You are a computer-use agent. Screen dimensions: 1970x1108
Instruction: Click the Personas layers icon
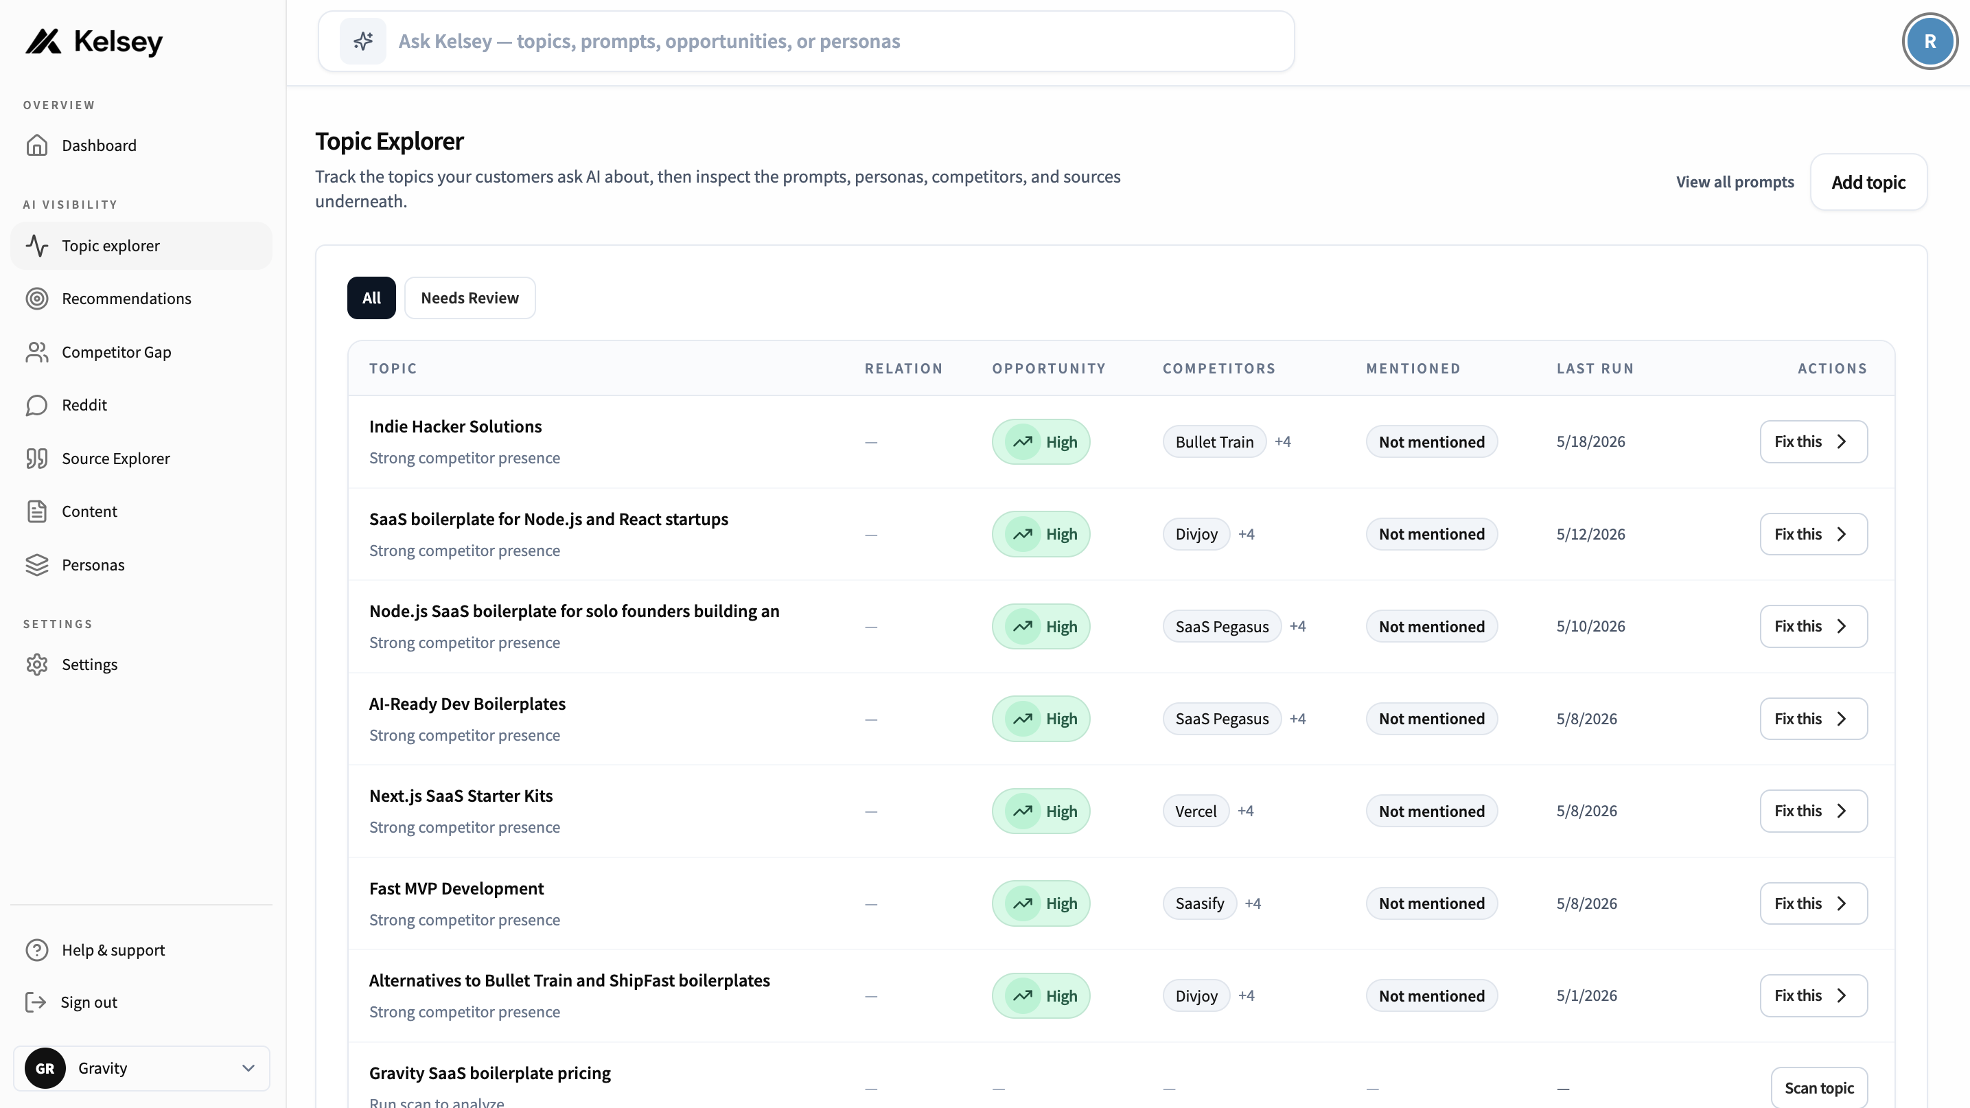tap(36, 564)
